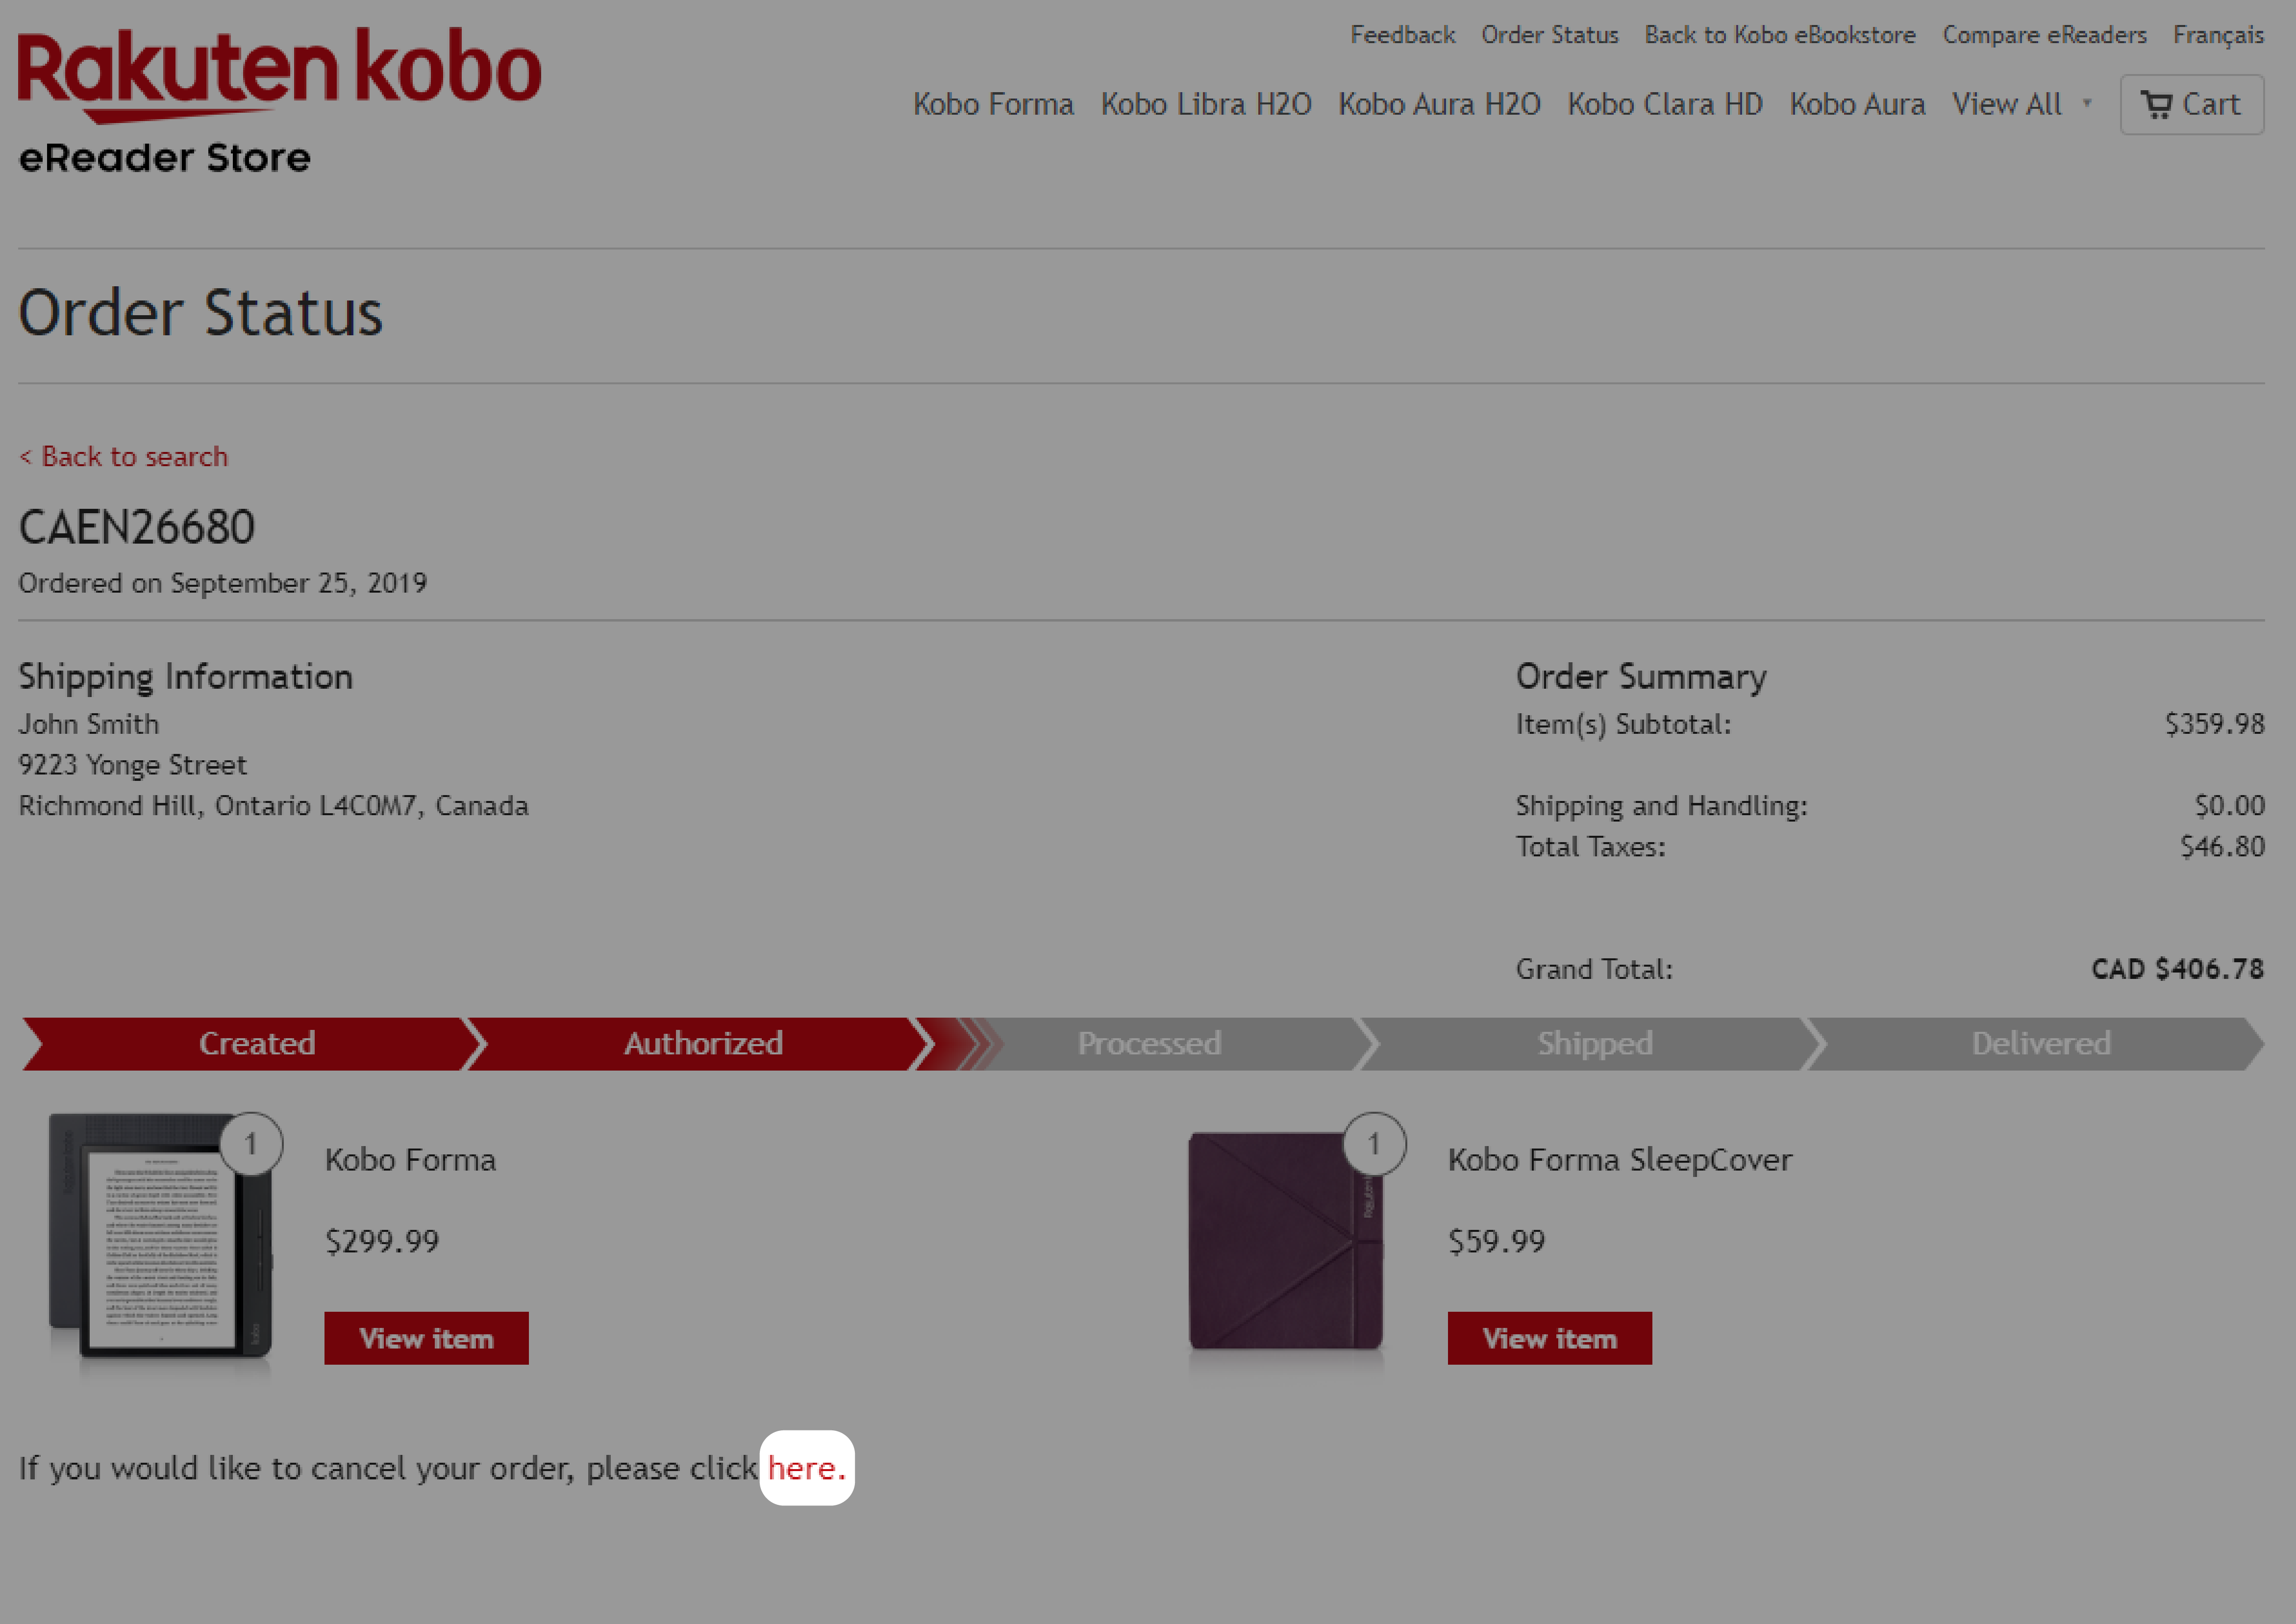This screenshot has height=1624, width=2296.
Task: Open Kobo Aura menu item
Action: click(1857, 104)
